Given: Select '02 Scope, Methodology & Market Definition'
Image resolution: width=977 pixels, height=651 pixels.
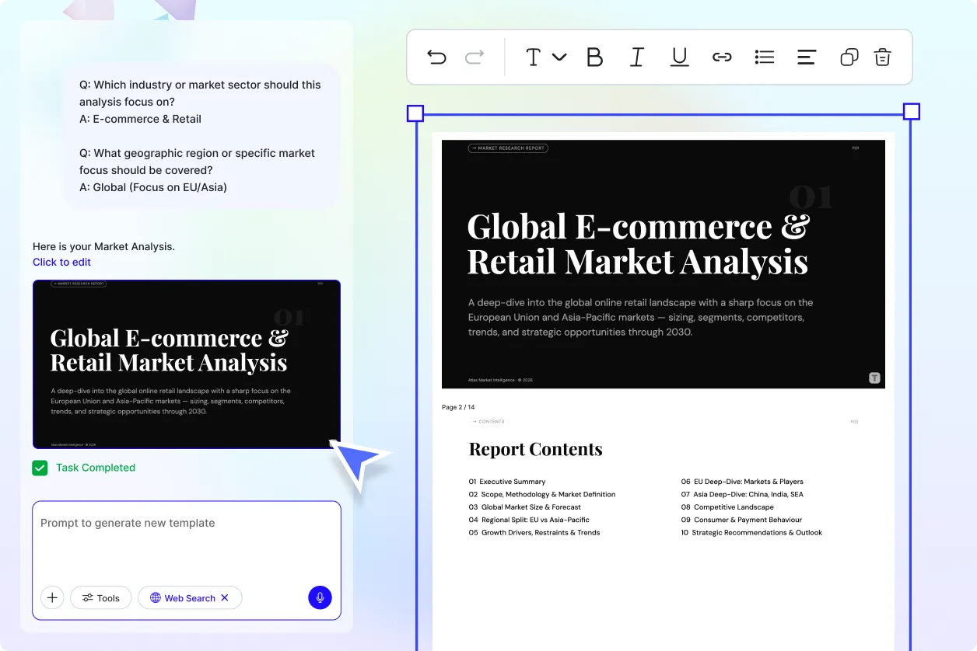Looking at the screenshot, I should [x=542, y=494].
